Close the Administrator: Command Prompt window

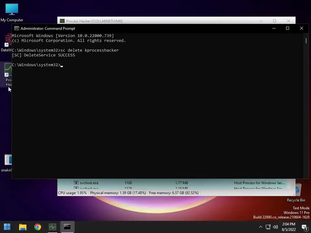tap(302, 28)
